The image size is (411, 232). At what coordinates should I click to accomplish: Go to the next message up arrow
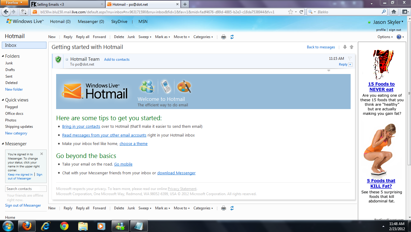(x=352, y=47)
